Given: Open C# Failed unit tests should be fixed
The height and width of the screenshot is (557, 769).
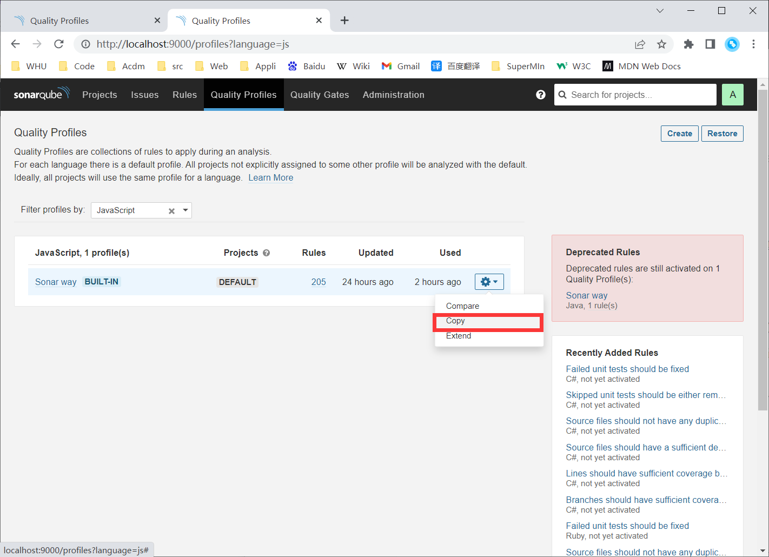Looking at the screenshot, I should (x=627, y=369).
